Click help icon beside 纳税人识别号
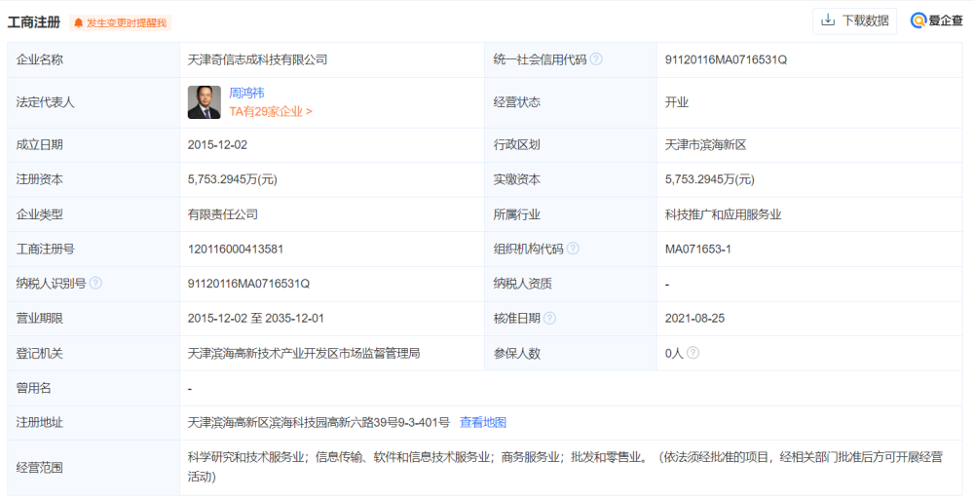This screenshot has height=501, width=974. point(95,284)
